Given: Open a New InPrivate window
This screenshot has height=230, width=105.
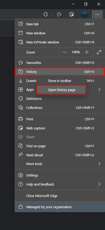Looking at the screenshot, I should pos(60,42).
